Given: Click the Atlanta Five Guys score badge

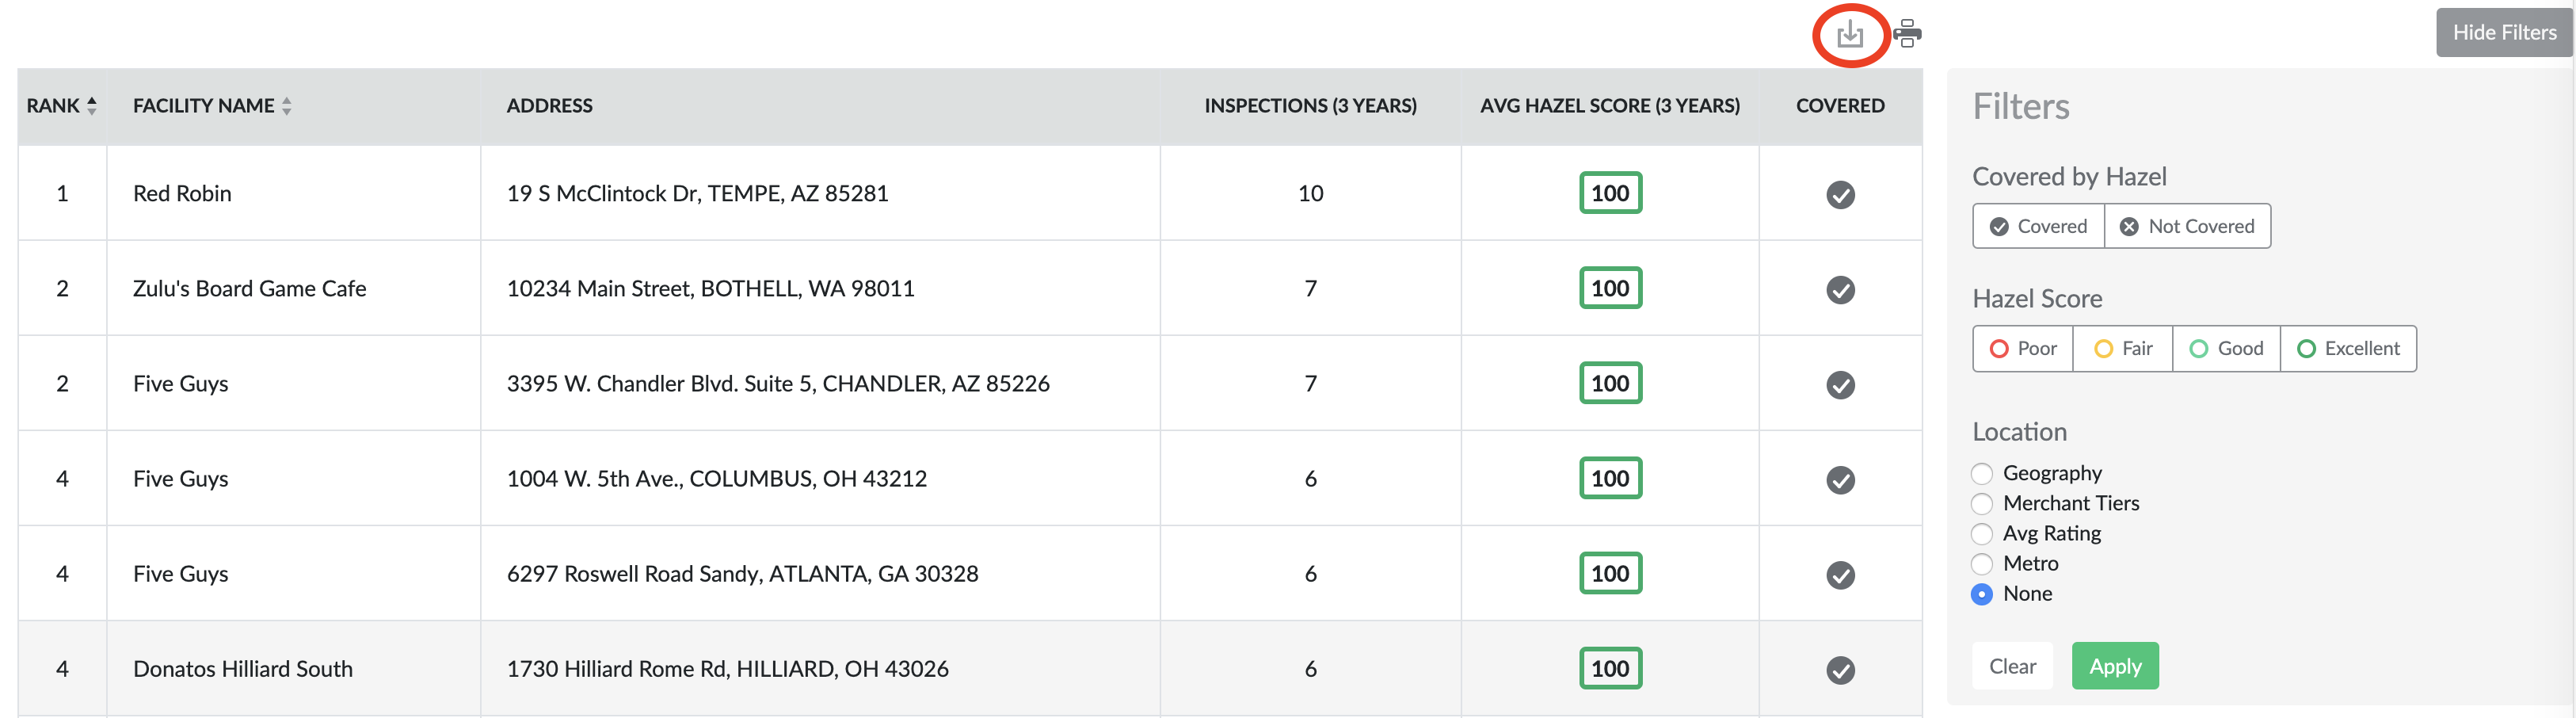Looking at the screenshot, I should (1610, 573).
